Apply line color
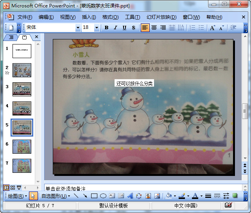Viewport: 251px width, 213px height. click(x=182, y=196)
